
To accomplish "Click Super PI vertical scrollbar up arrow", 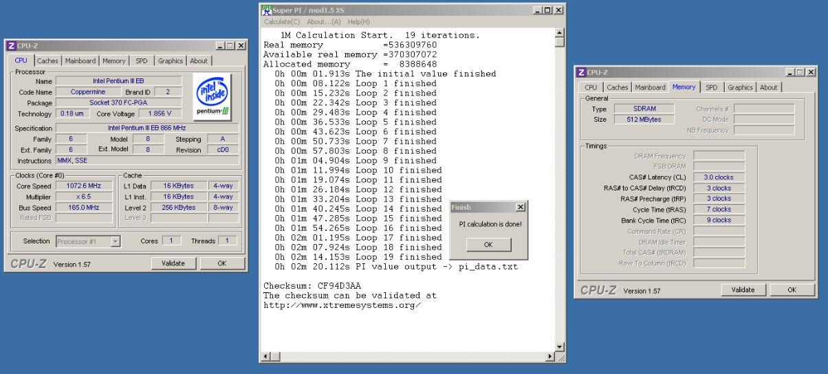I will 559,32.
